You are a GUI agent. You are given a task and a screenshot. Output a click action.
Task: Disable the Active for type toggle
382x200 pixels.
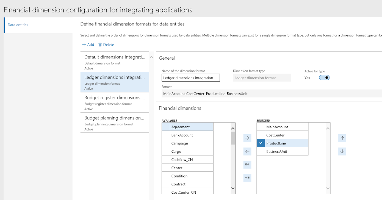pyautogui.click(x=324, y=77)
